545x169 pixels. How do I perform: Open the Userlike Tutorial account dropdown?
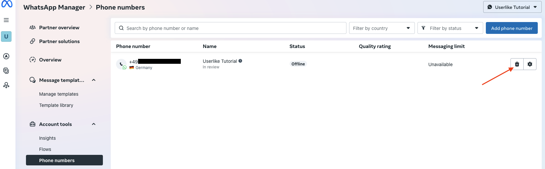[512, 7]
